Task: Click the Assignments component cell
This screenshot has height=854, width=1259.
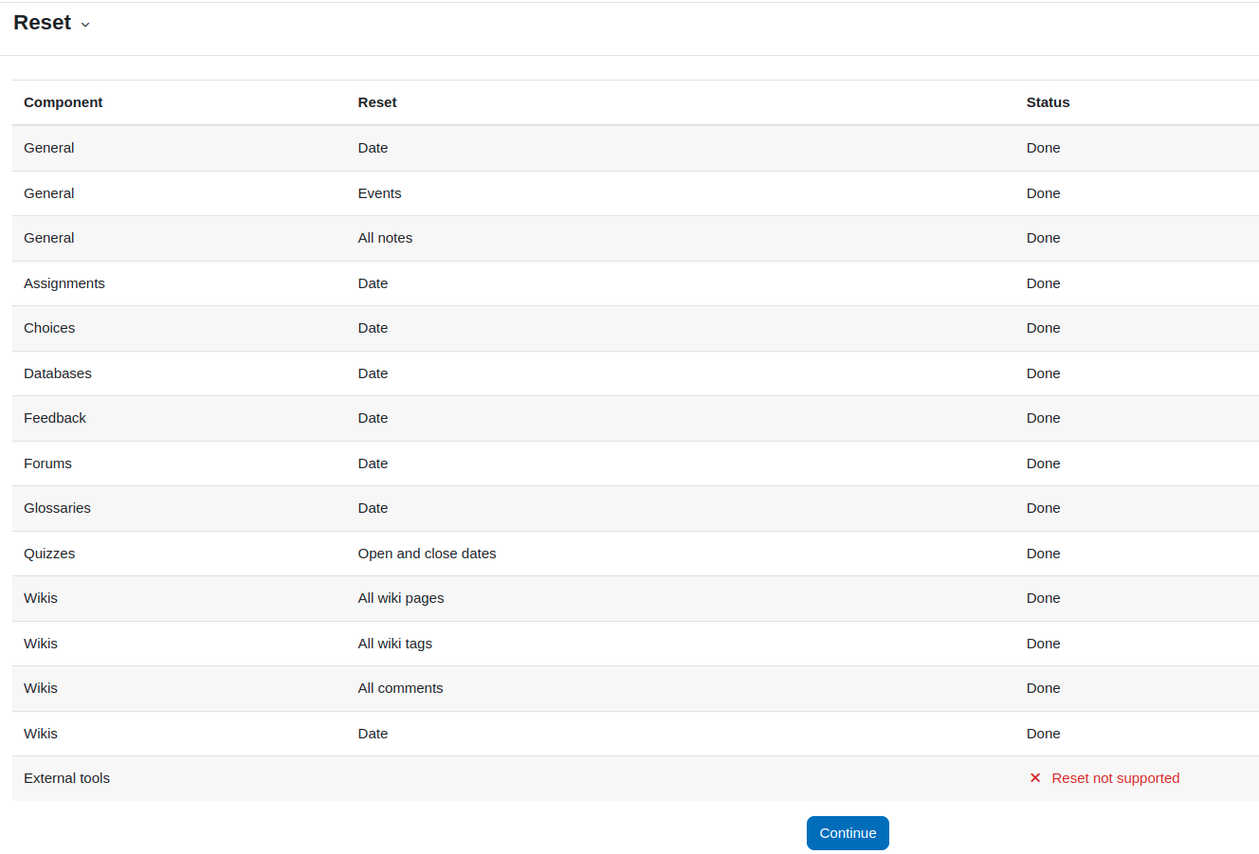Action: point(64,283)
